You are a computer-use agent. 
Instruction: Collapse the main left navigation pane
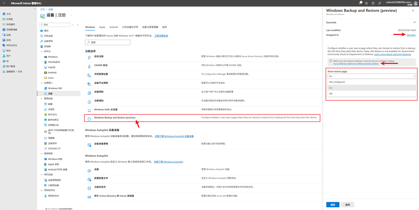[x=34, y=9]
